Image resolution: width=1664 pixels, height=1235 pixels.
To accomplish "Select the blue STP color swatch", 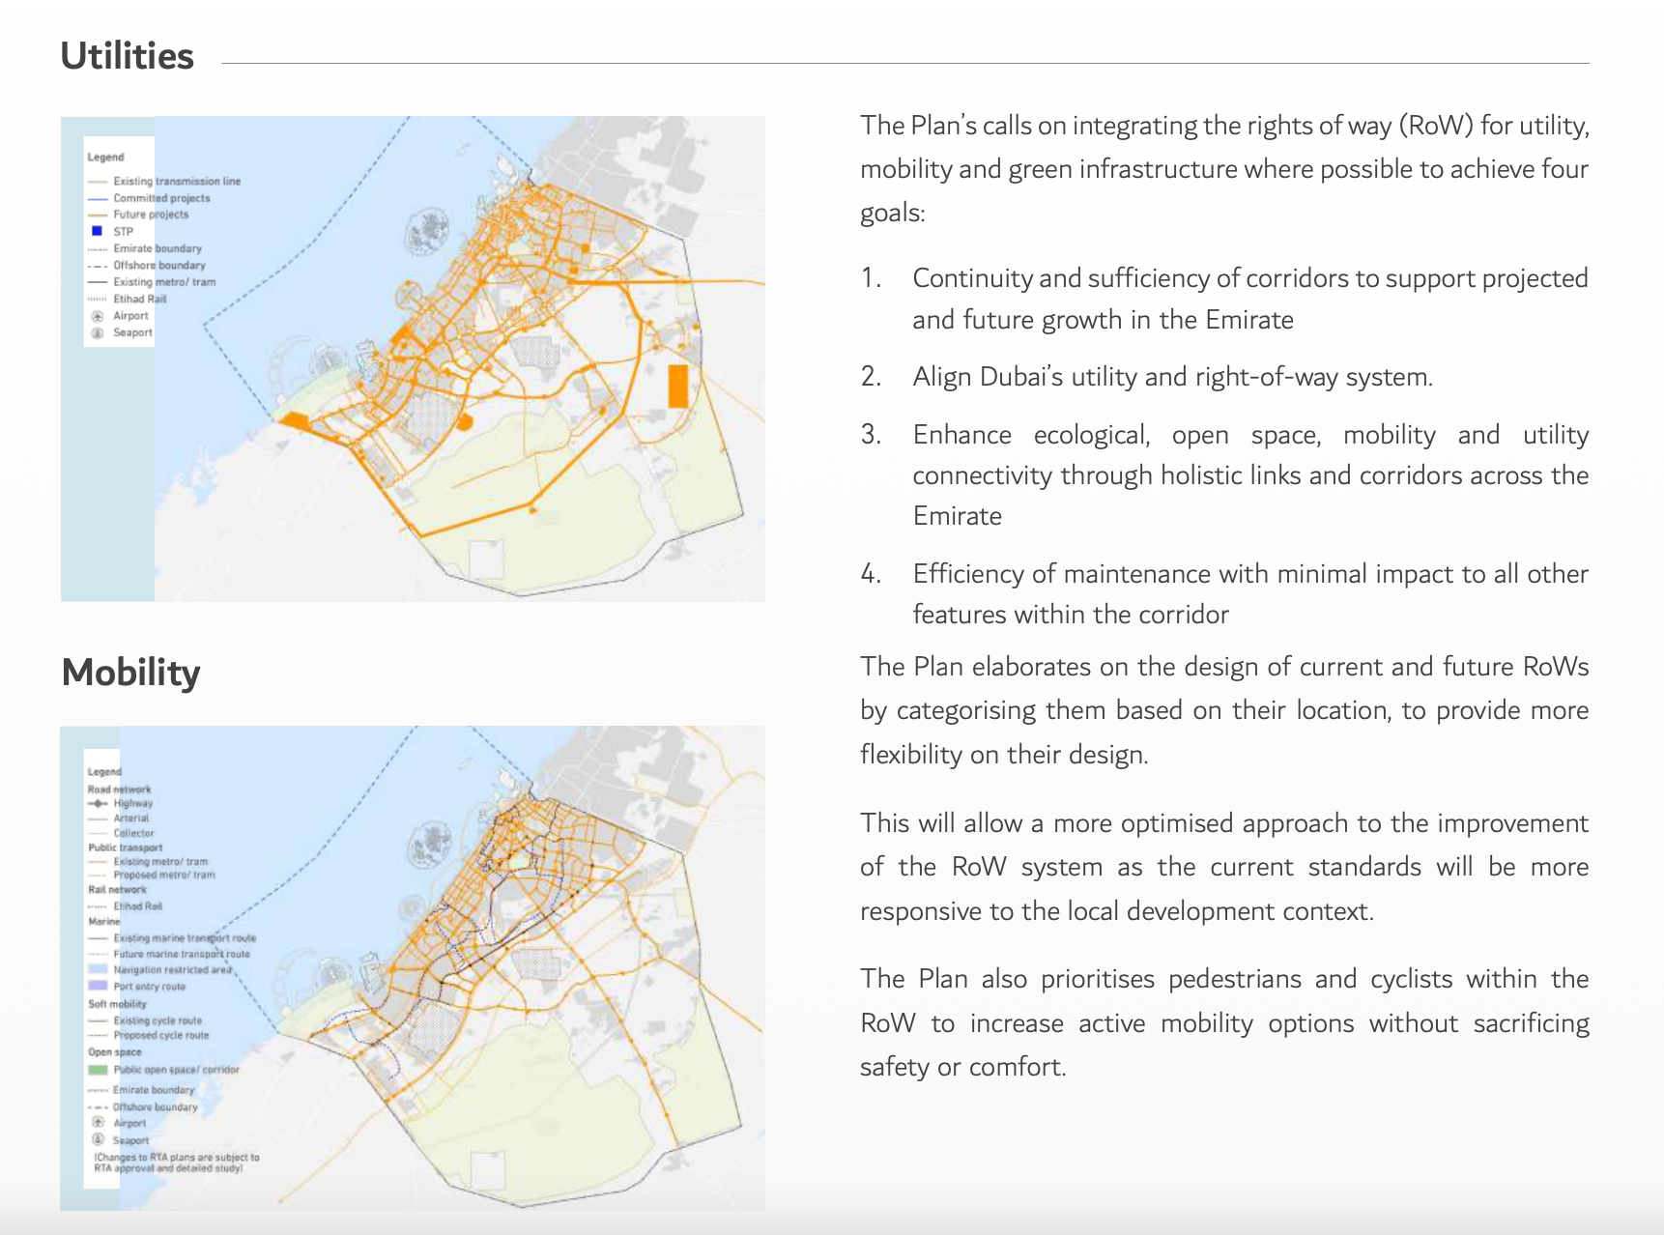I will click(x=96, y=231).
